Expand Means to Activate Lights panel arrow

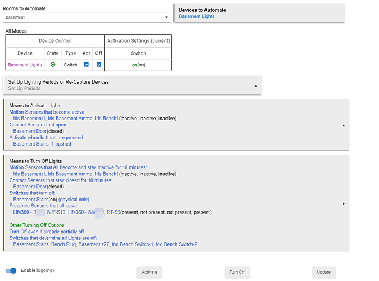343,125
